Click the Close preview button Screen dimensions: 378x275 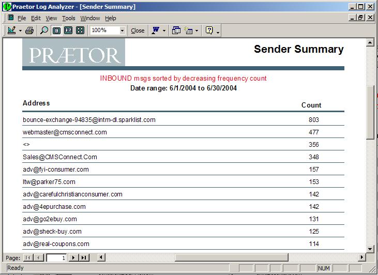[x=138, y=30]
